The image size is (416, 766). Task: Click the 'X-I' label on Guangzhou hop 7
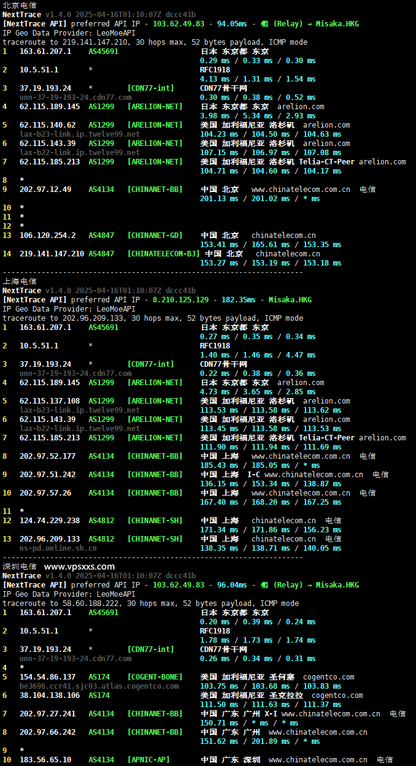tap(271, 714)
